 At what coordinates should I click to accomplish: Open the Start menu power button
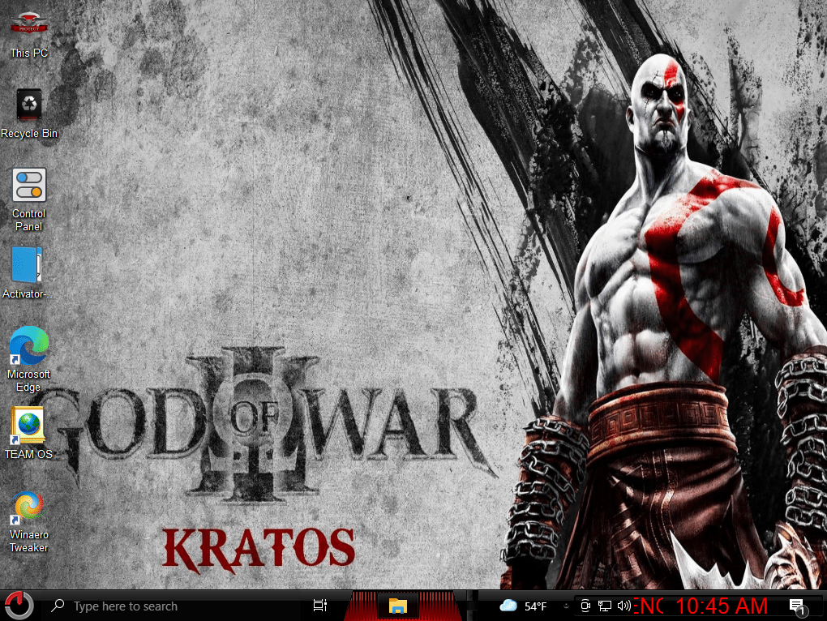[19, 605]
